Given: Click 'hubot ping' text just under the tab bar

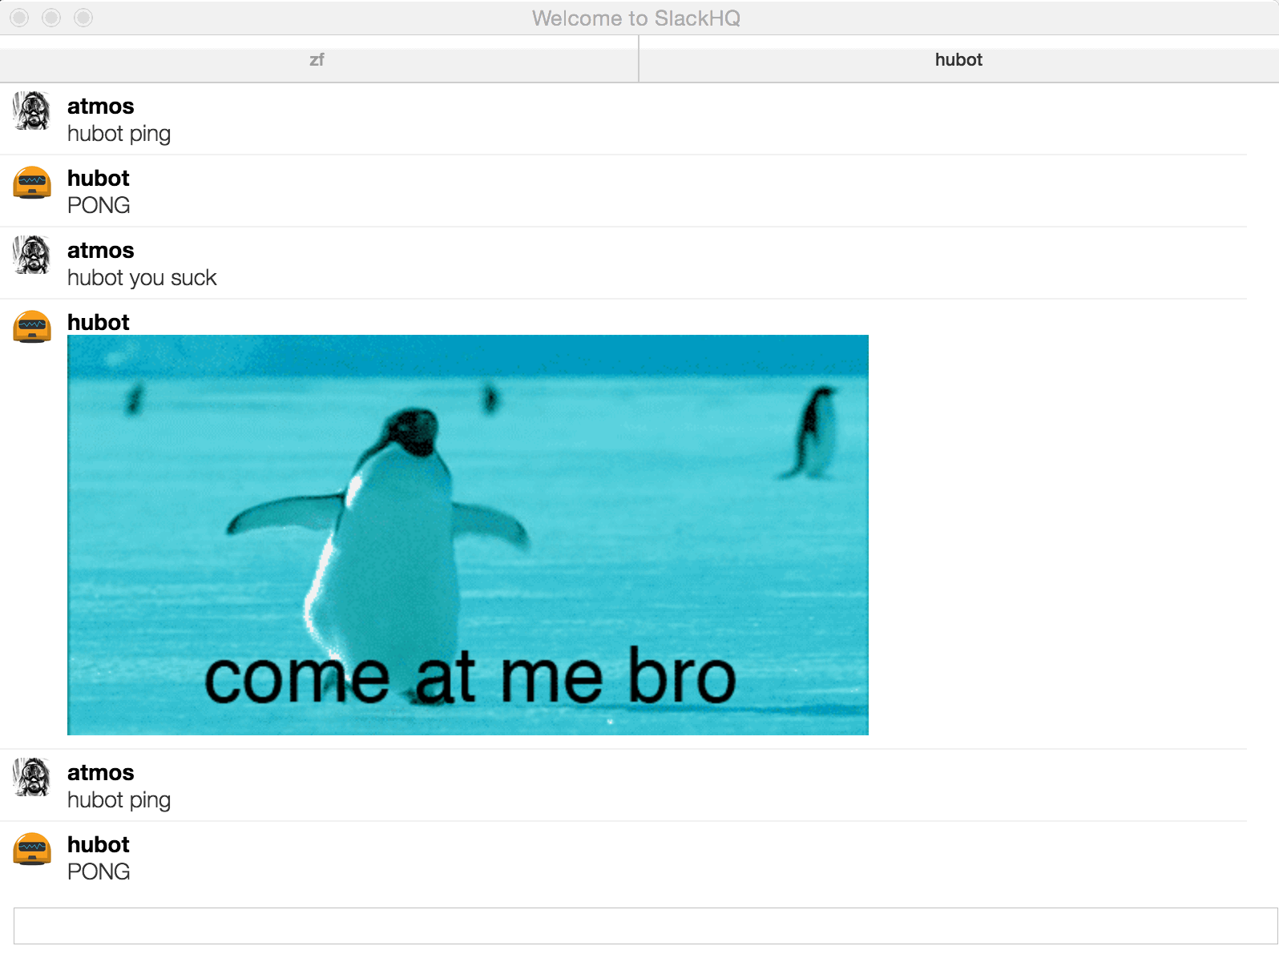Looking at the screenshot, I should 119,134.
